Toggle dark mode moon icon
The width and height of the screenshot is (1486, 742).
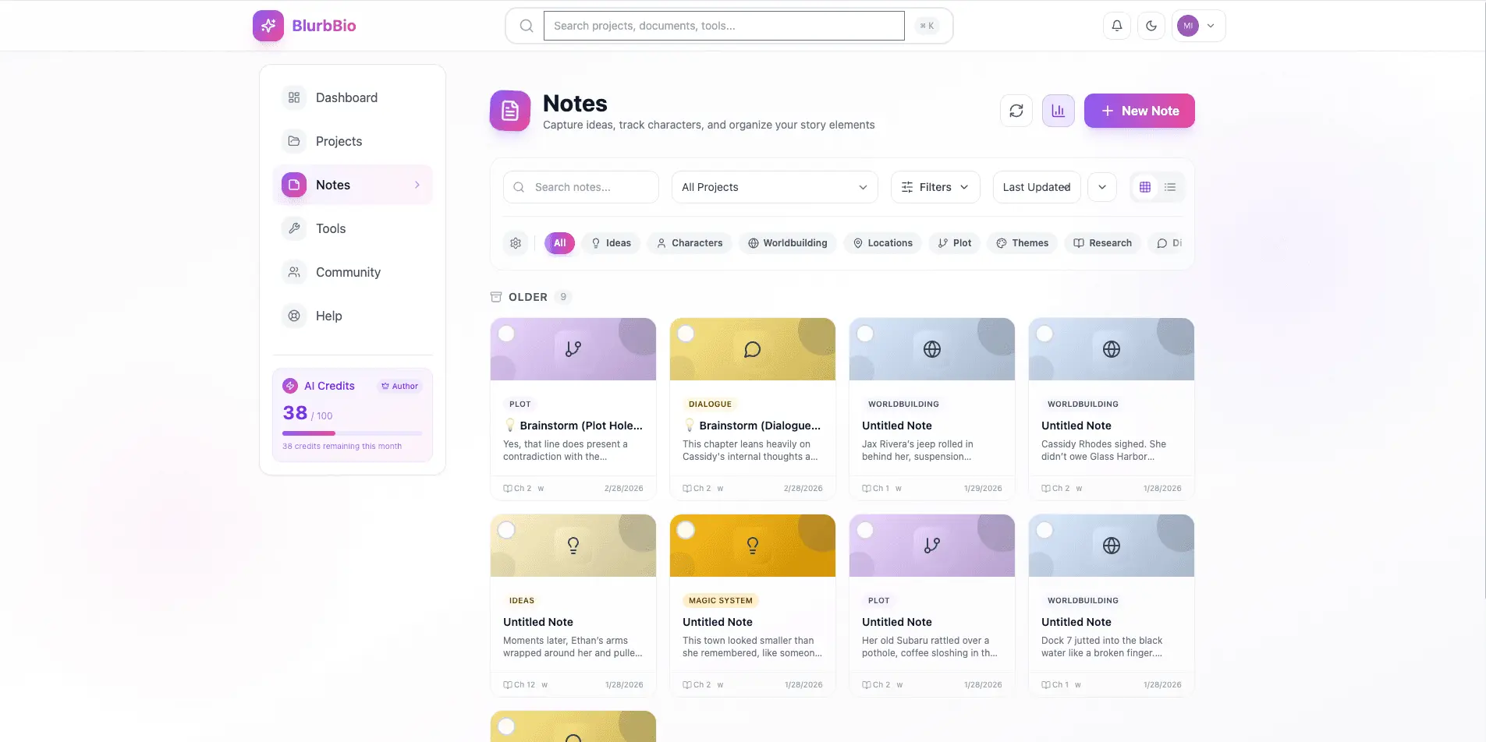pos(1151,26)
